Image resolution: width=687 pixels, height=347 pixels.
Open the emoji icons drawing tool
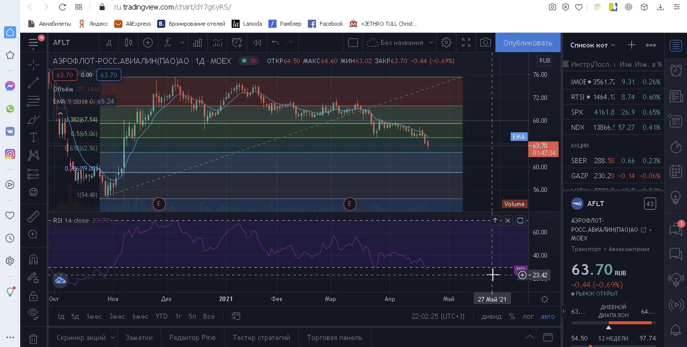(x=33, y=192)
